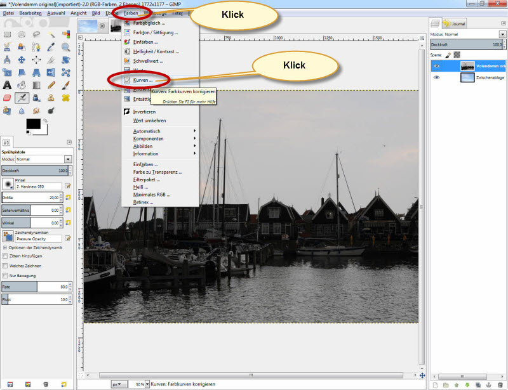The height and width of the screenshot is (390, 508).
Task: Select the Text tool
Action: point(7,85)
